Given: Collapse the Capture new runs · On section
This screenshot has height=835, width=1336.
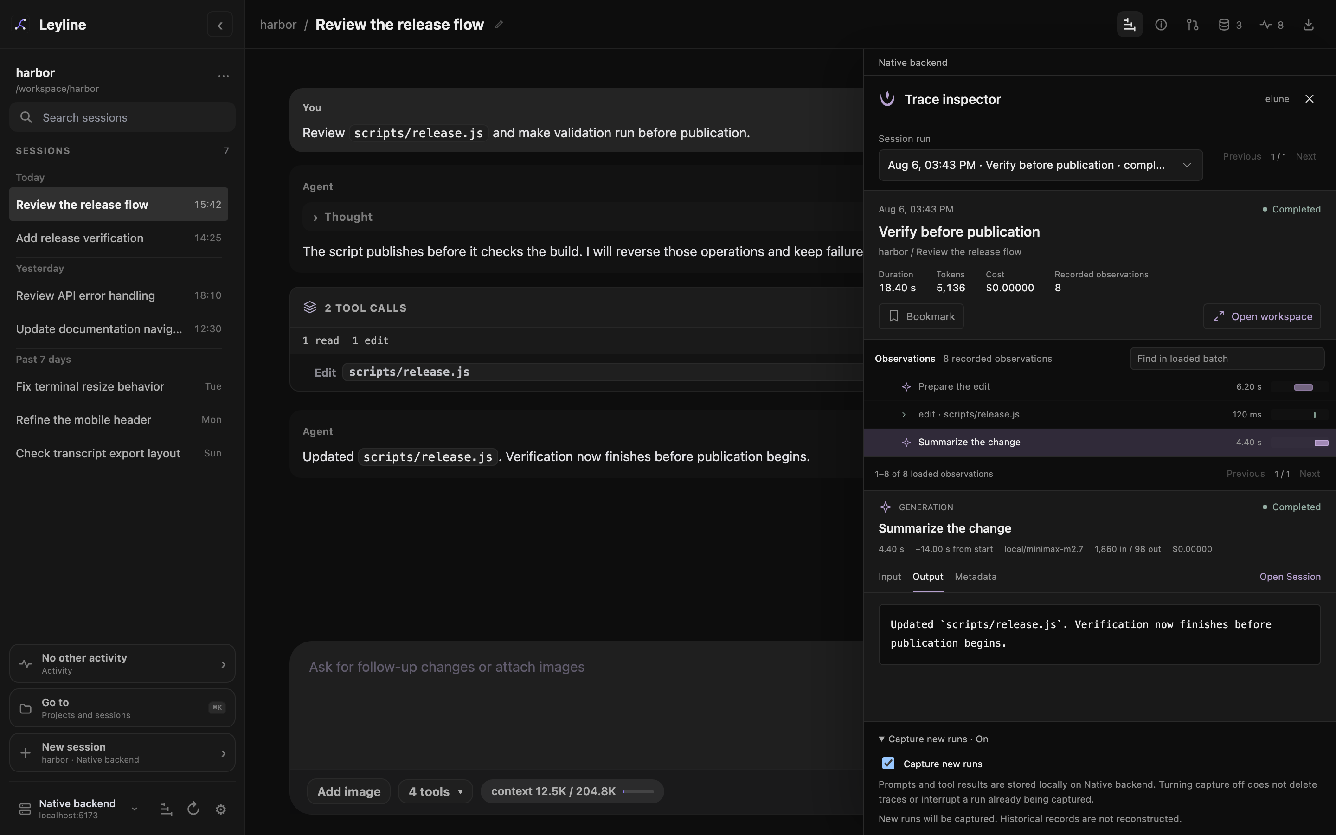Looking at the screenshot, I should (x=933, y=739).
